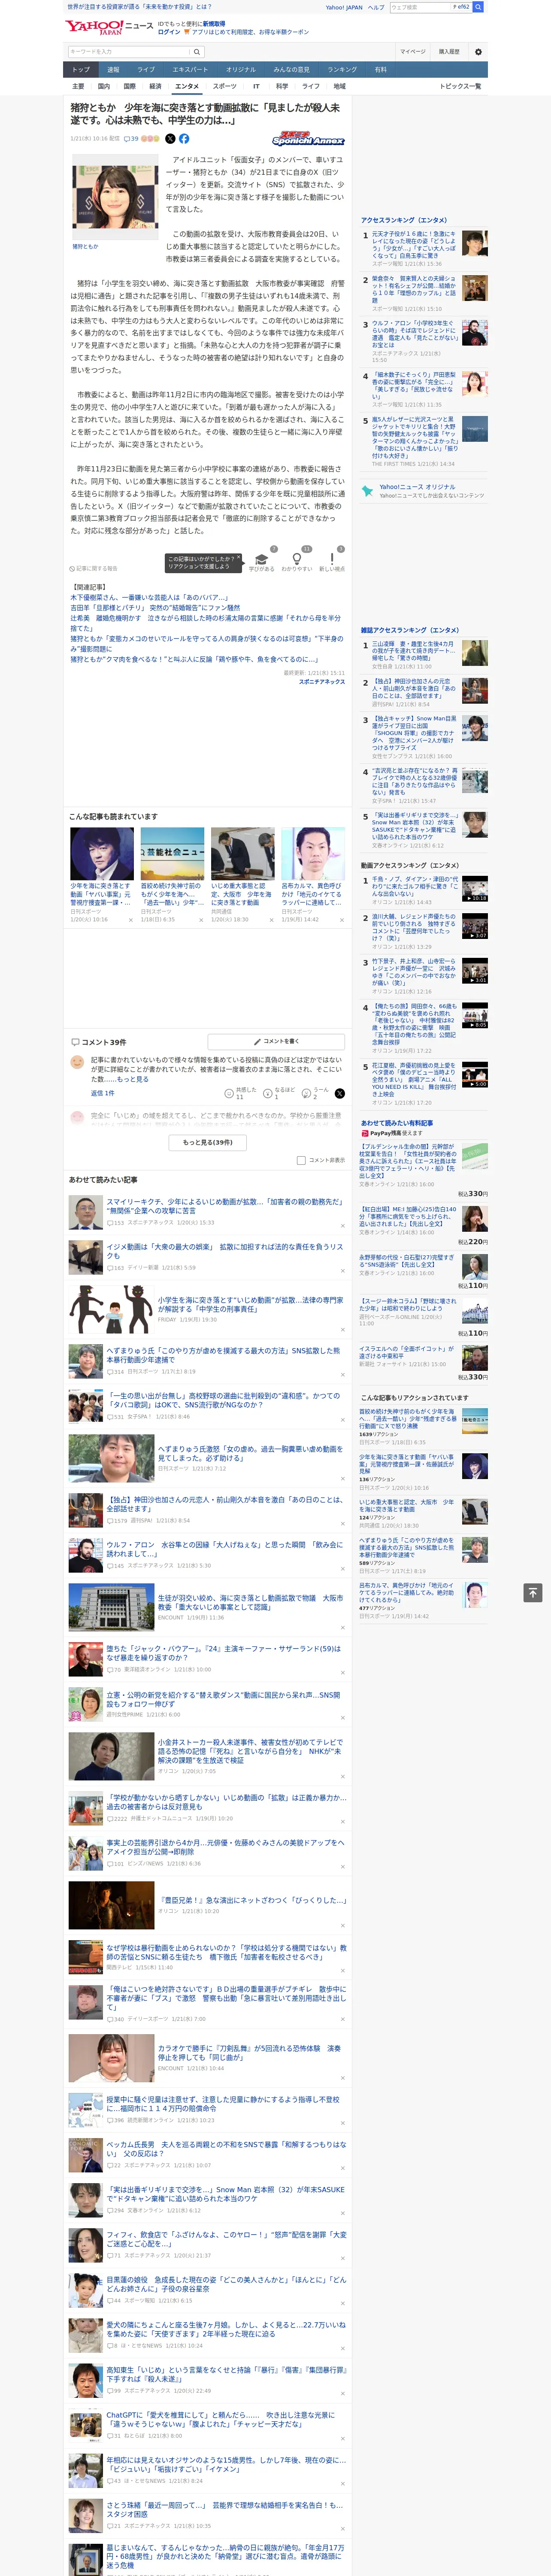Select the 国際 category
The image size is (551, 2576).
[x=129, y=86]
